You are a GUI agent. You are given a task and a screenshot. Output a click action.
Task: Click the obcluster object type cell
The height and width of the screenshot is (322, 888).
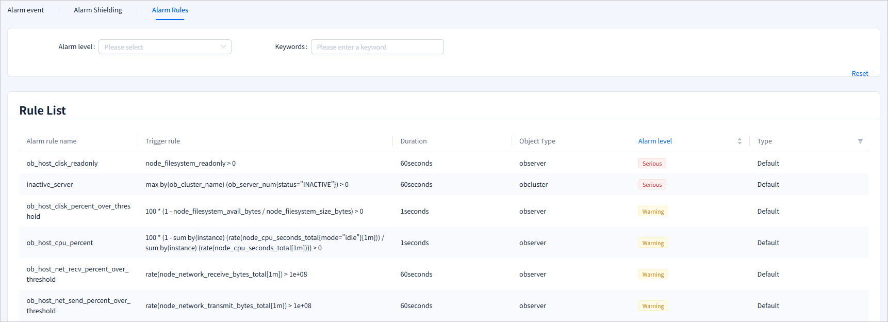pyautogui.click(x=533, y=185)
